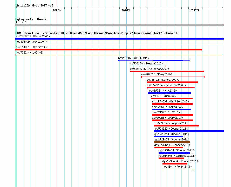
Task: Click nsv821542 (Ju2010) label
Action: pos(166,112)
